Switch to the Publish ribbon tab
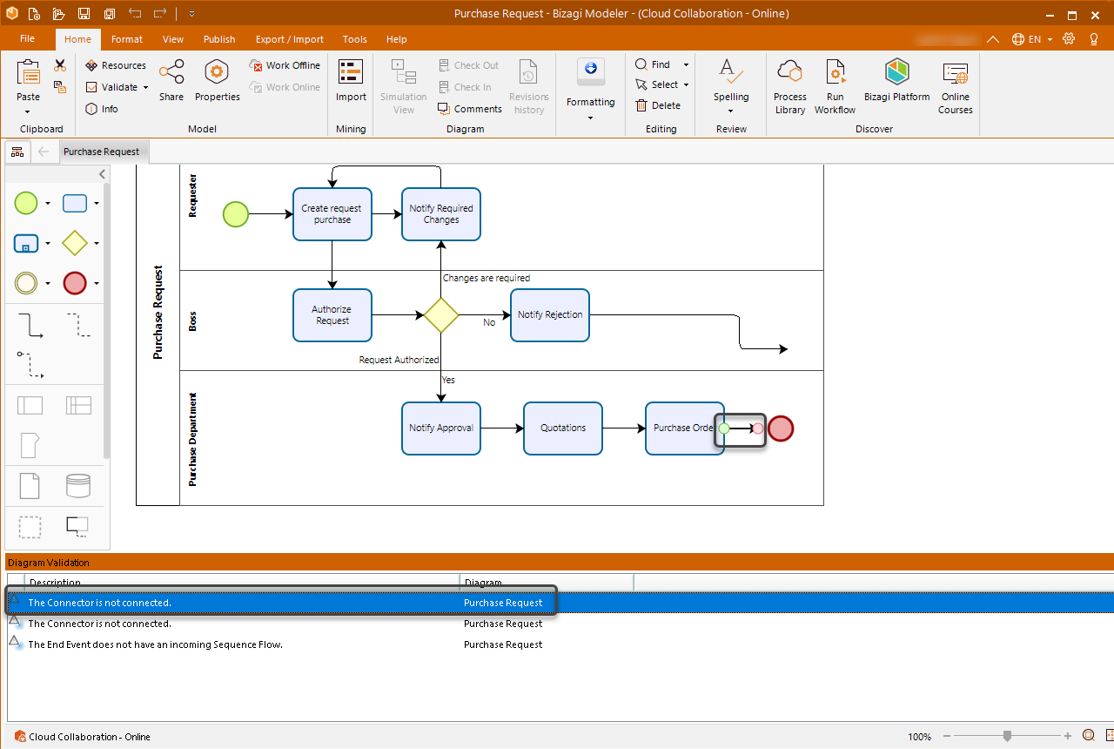Image resolution: width=1114 pixels, height=749 pixels. pyautogui.click(x=219, y=39)
